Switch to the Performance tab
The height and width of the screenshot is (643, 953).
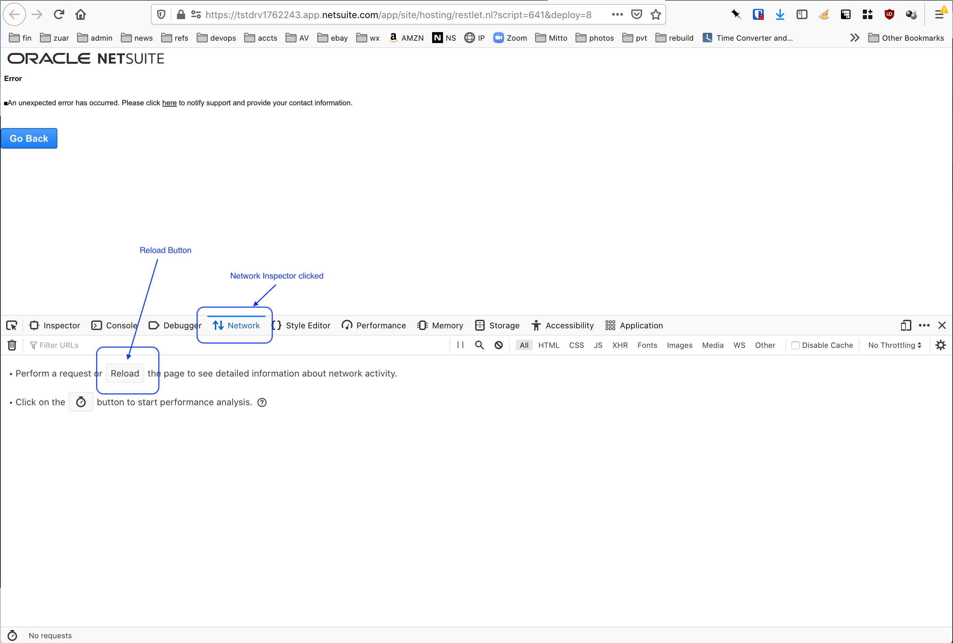click(x=374, y=325)
